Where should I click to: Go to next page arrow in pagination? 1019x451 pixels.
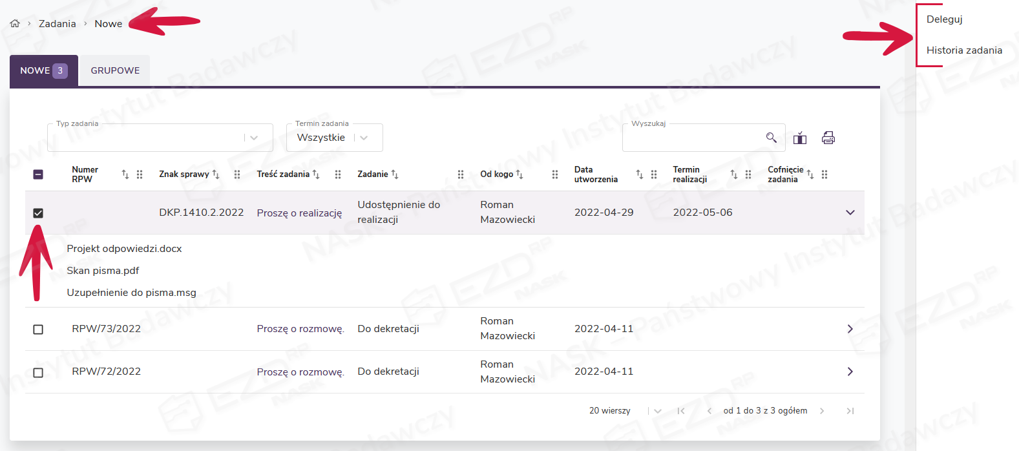click(x=822, y=411)
